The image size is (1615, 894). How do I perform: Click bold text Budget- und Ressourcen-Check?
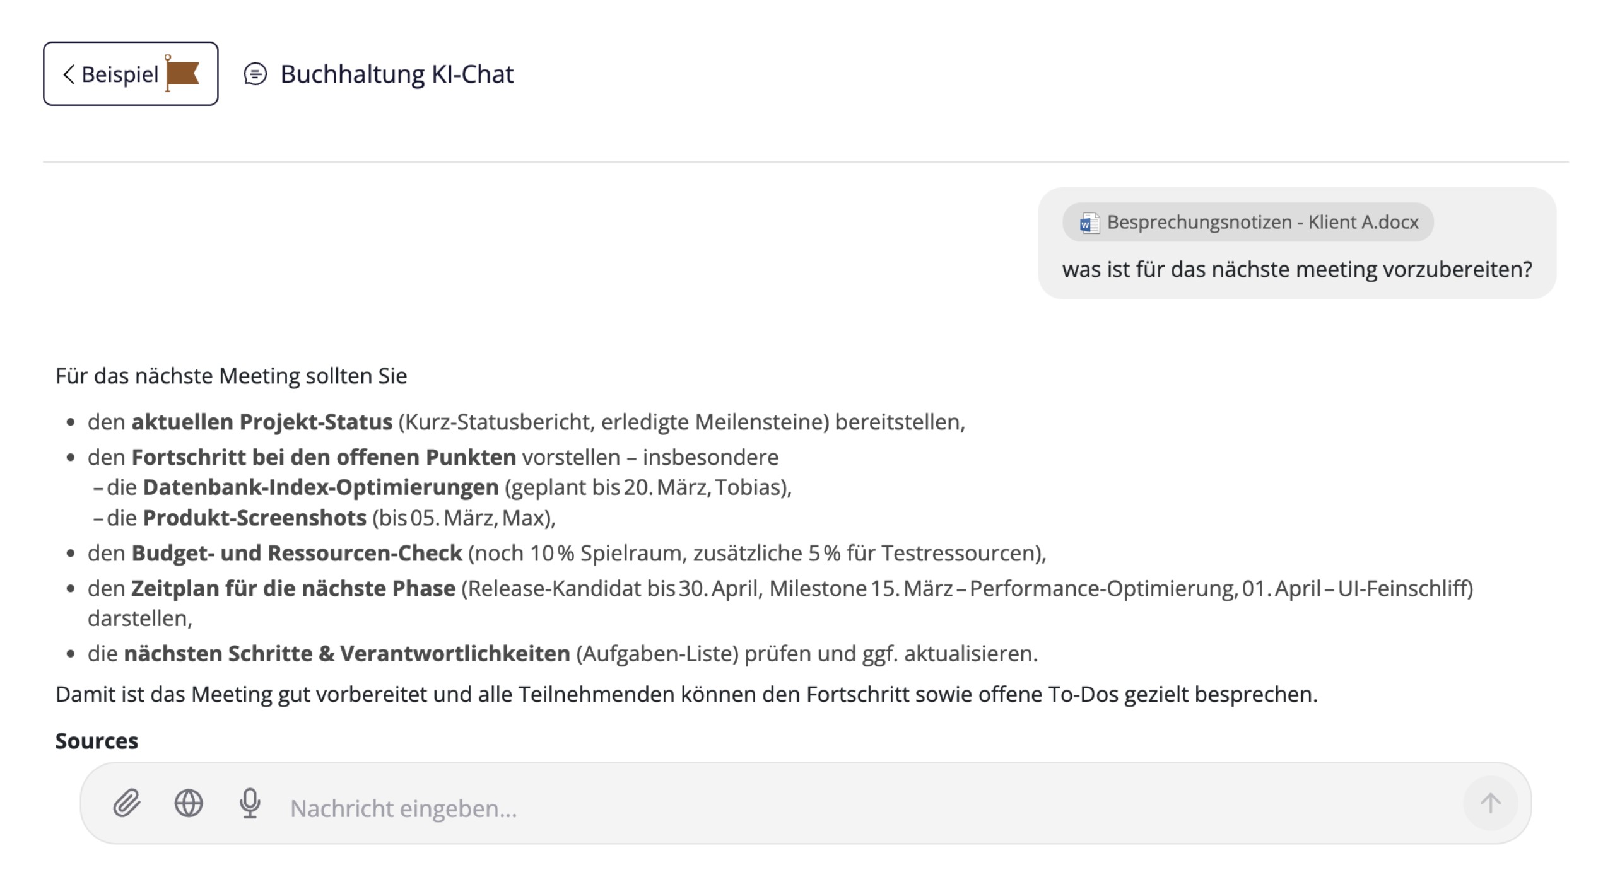297,554
